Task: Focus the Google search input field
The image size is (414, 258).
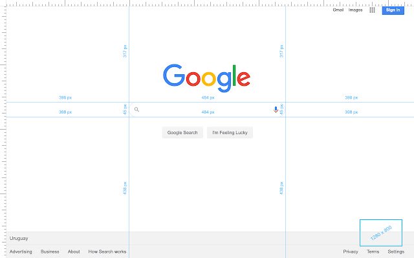Action: [207, 110]
